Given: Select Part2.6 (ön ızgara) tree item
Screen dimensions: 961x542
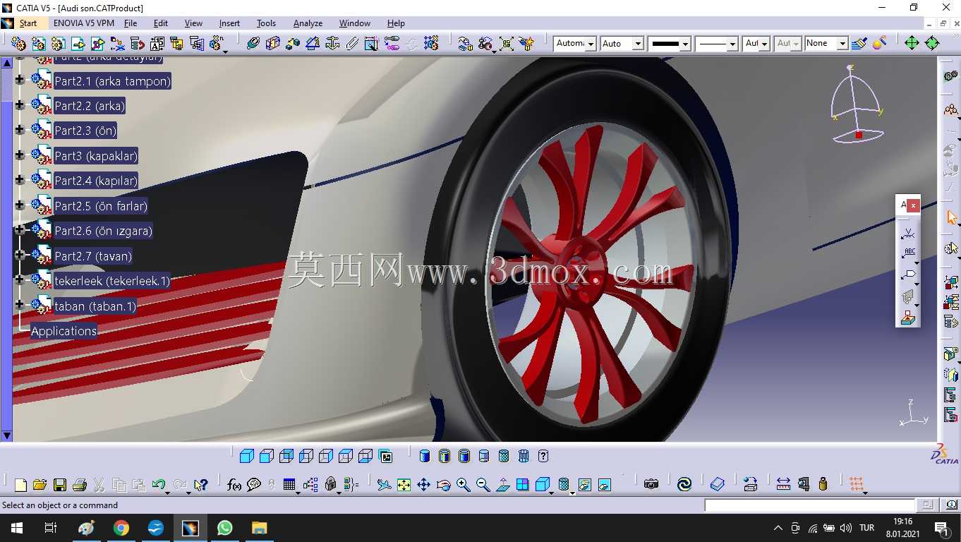Looking at the screenshot, I should click(103, 231).
